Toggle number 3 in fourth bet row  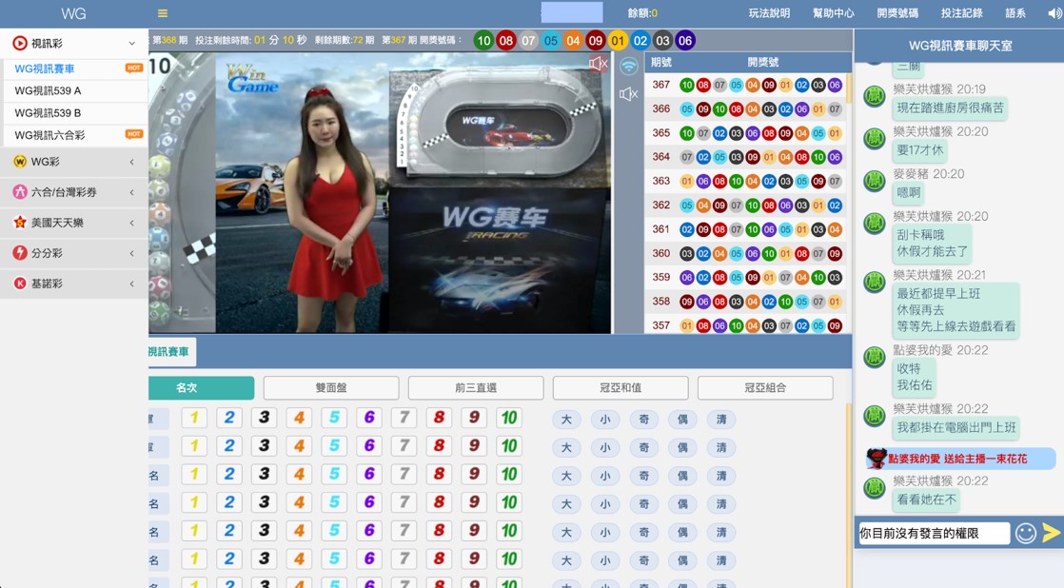point(264,502)
